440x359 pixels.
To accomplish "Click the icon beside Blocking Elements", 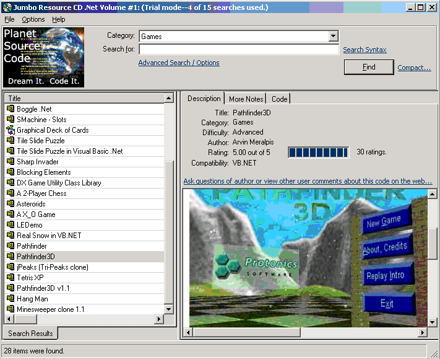I will tap(11, 172).
